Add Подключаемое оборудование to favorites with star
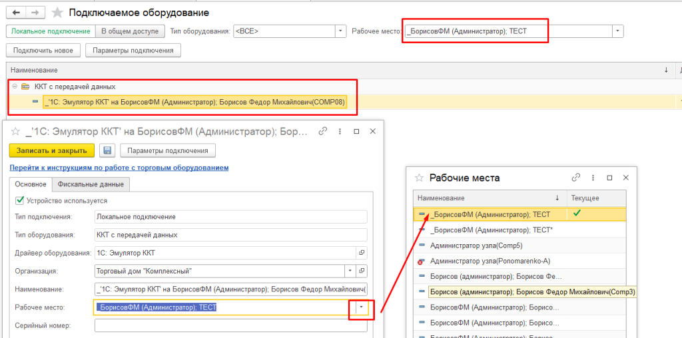Screen dimensions: 682x338 coord(58,13)
